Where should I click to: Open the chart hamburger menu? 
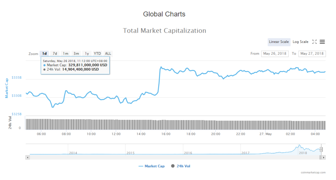click(322, 42)
